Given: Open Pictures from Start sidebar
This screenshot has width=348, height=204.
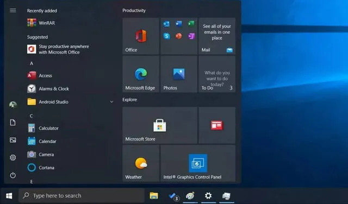Looking at the screenshot, I should [13, 140].
